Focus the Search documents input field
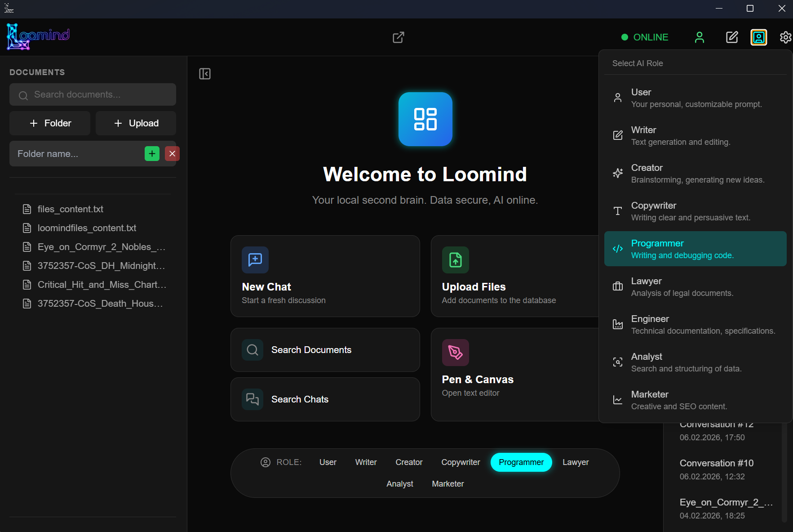The image size is (793, 532). tap(93, 94)
